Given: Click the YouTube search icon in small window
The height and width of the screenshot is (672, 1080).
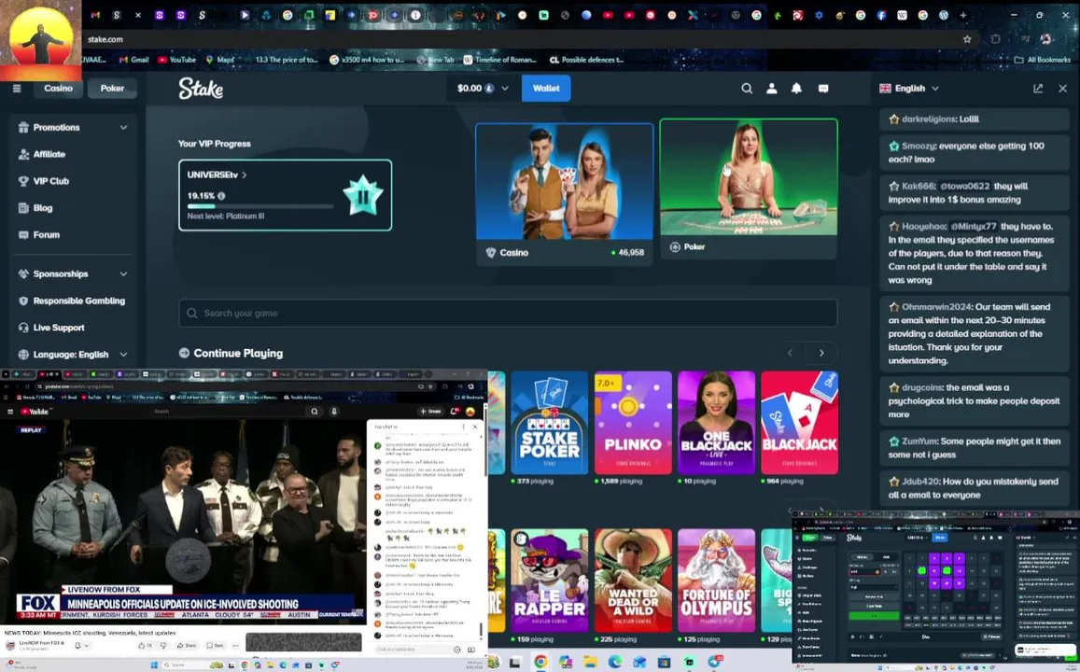Looking at the screenshot, I should click(x=314, y=411).
